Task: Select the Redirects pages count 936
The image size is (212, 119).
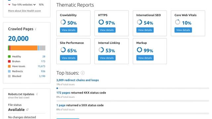Action: (43, 71)
